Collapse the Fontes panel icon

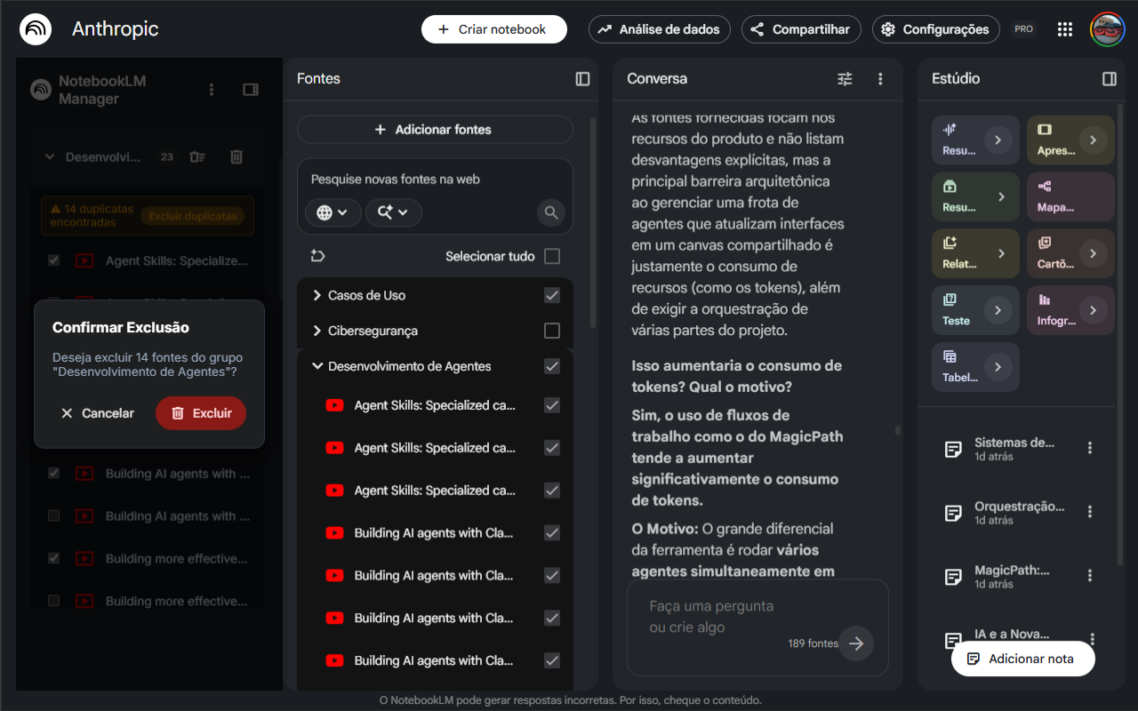click(582, 78)
